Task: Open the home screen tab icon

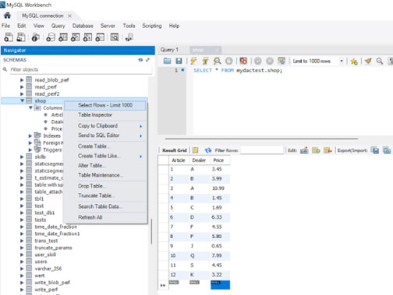Action: tap(7, 16)
